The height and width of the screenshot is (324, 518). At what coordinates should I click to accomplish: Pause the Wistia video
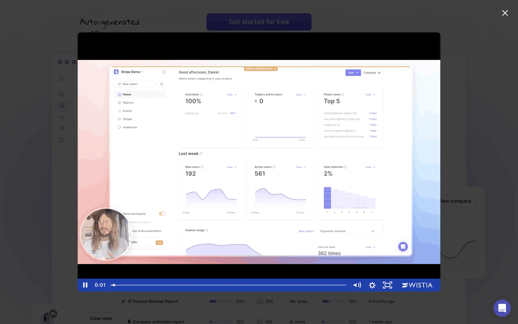85,285
